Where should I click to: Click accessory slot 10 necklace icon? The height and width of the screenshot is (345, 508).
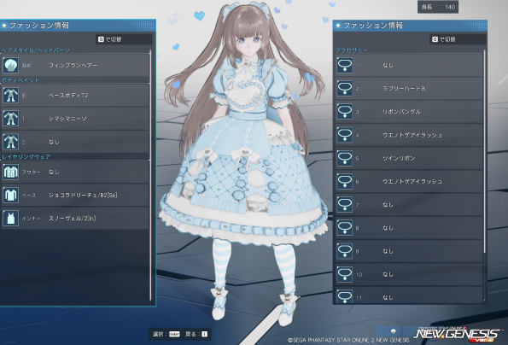pyautogui.click(x=345, y=274)
